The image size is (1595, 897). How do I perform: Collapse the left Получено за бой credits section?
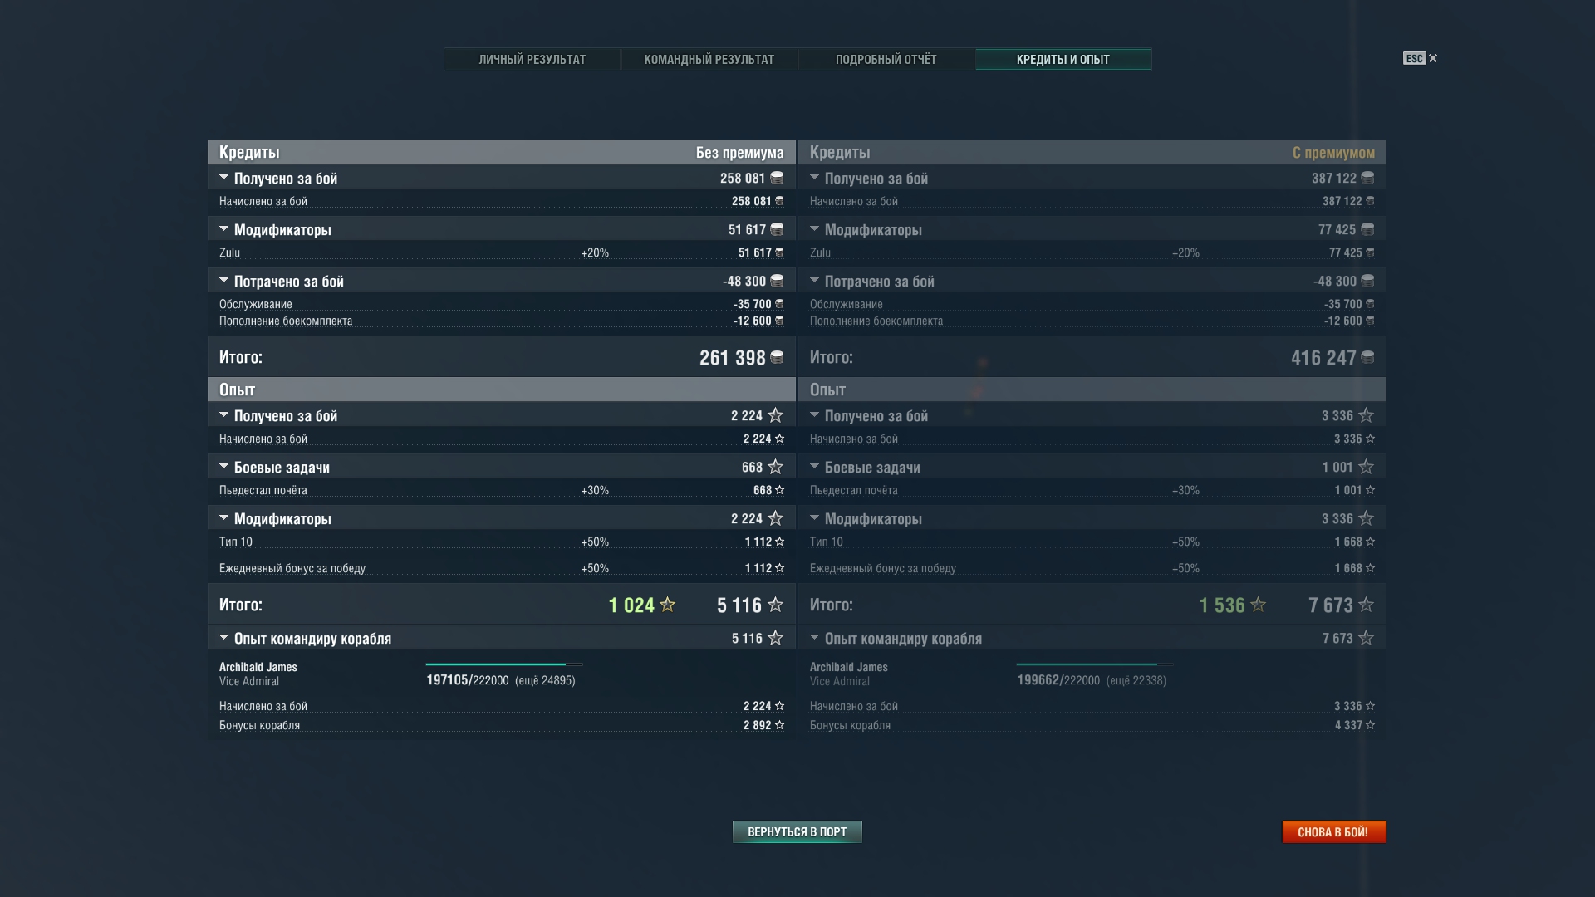[223, 178]
